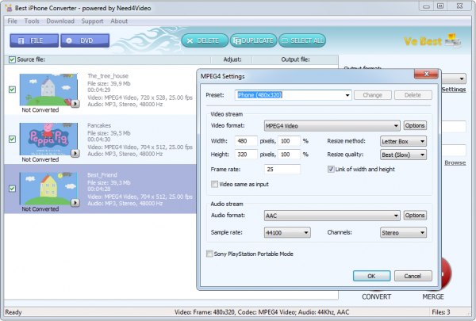
Task: Play preview of Pancakes thumbnail
Action: click(x=75, y=153)
